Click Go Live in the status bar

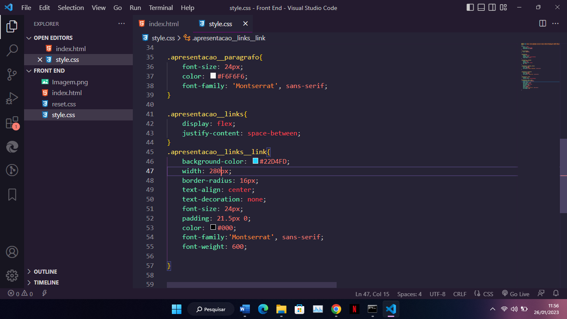click(516, 294)
